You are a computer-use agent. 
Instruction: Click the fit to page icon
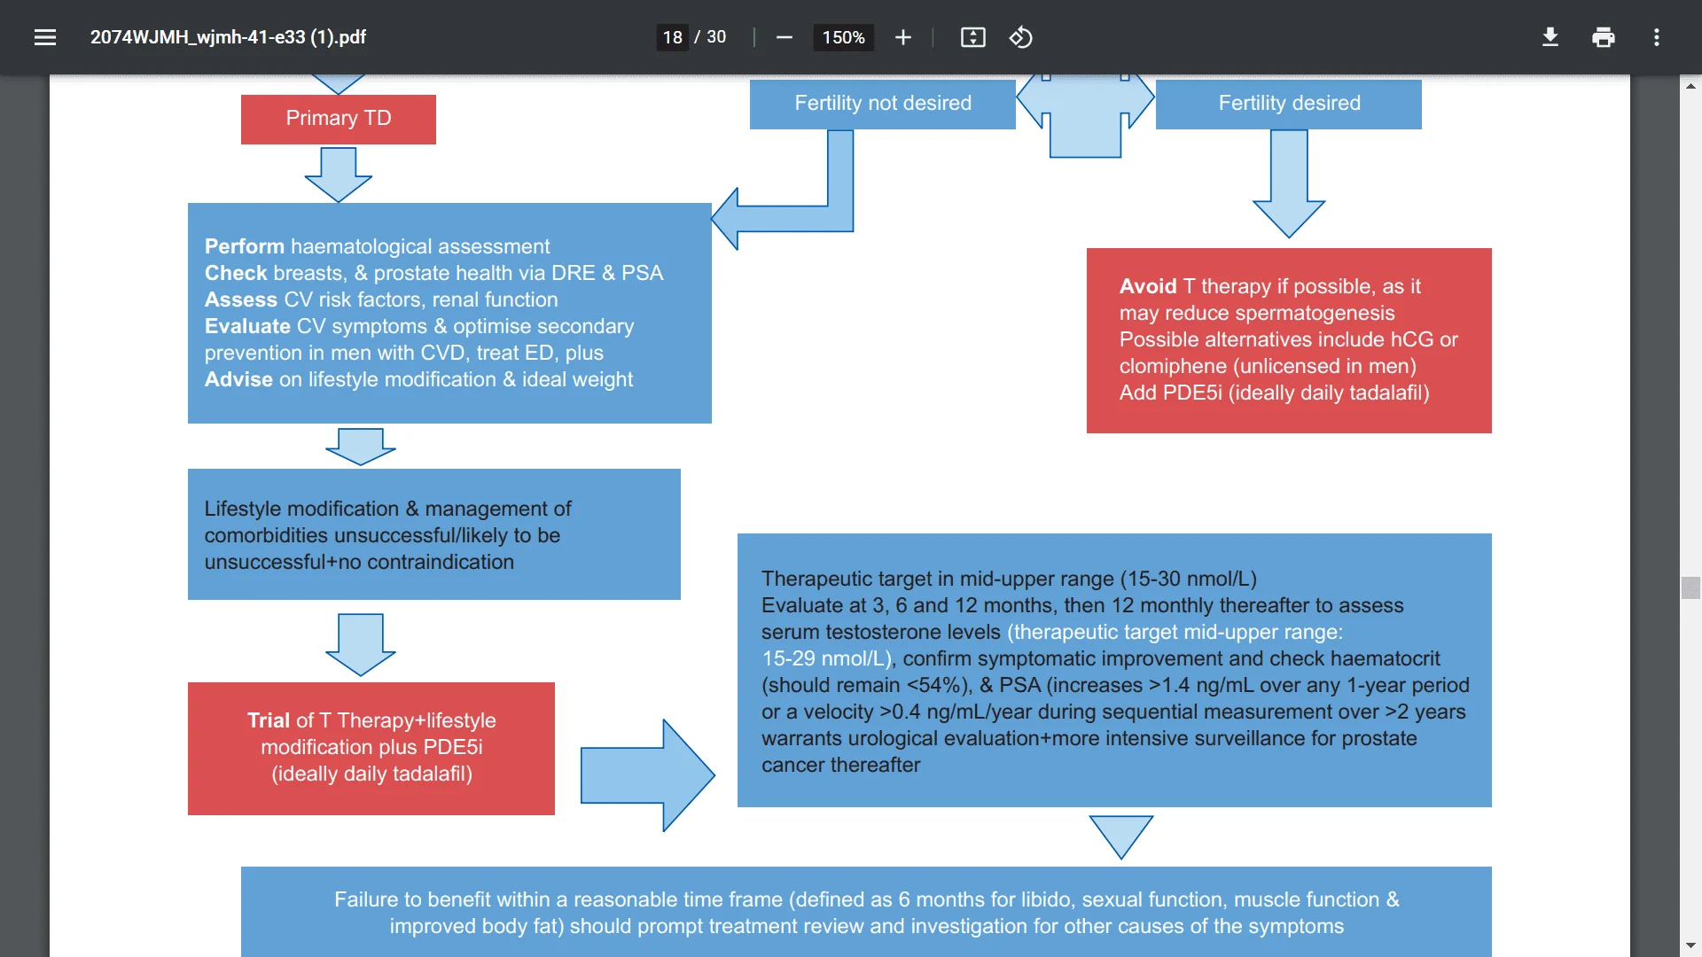tap(973, 37)
